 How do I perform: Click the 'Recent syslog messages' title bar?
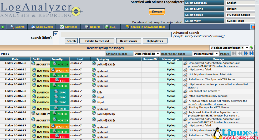tap(105, 48)
